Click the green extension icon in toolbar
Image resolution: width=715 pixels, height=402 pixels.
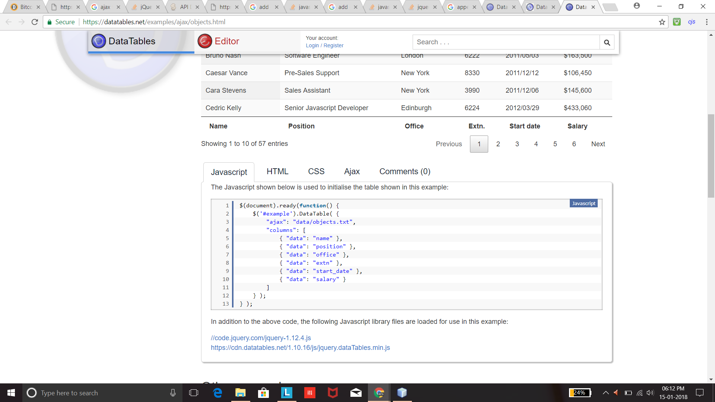(677, 22)
